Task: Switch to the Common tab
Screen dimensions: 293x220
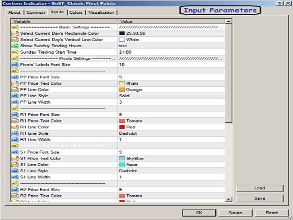Action: coord(36,12)
